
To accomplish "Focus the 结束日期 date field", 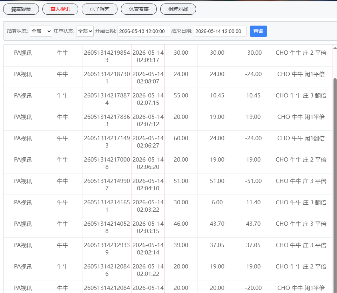I will pos(220,31).
